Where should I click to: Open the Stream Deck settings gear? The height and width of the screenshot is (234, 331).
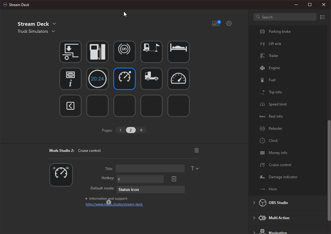pos(229,23)
